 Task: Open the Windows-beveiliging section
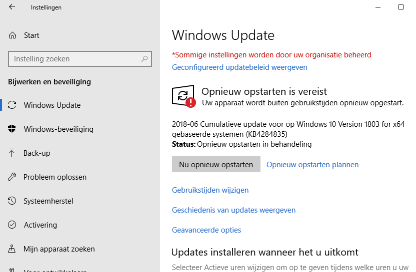coord(58,129)
